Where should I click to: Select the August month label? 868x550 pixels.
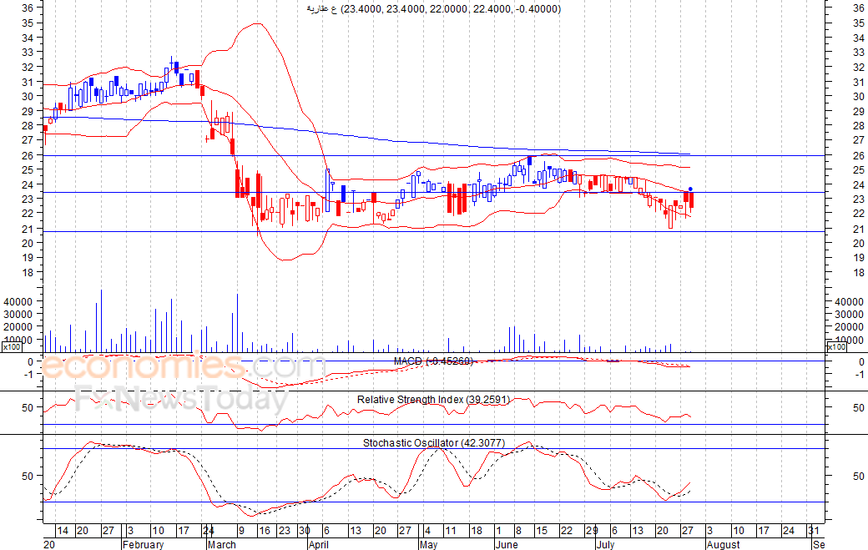coord(723,544)
